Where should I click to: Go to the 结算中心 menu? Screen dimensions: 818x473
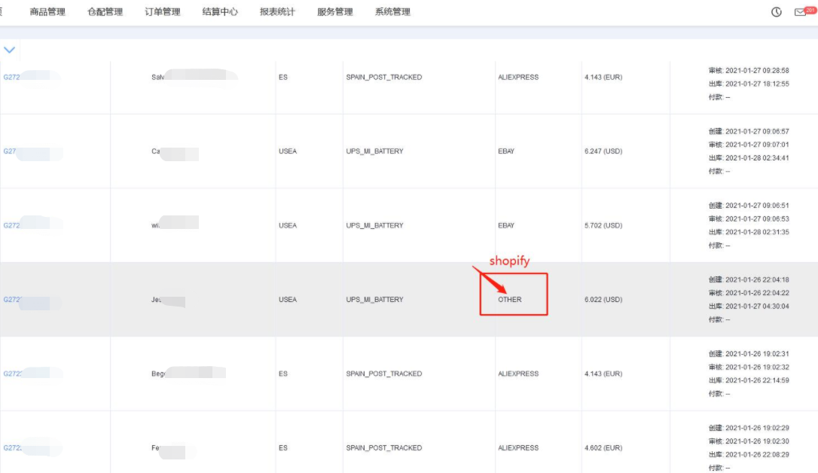(x=220, y=12)
